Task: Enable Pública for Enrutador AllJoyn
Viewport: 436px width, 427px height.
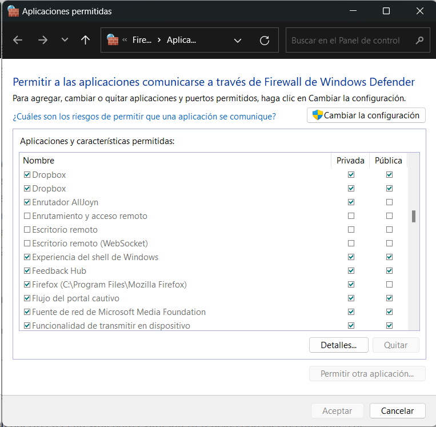Action: (389, 202)
